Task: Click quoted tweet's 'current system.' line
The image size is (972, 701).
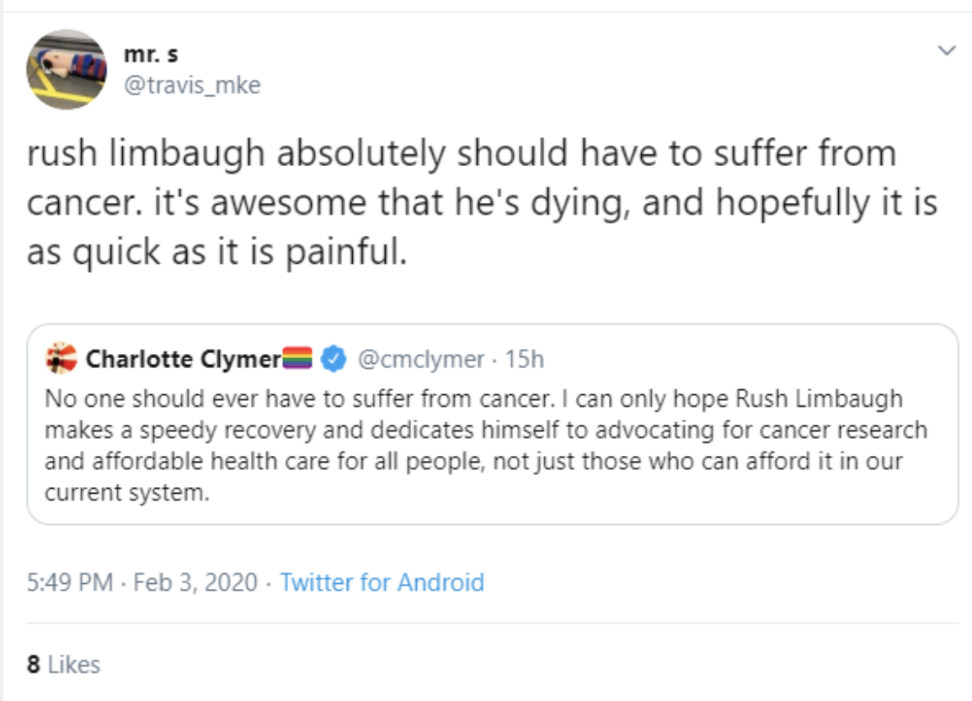Action: 126,493
